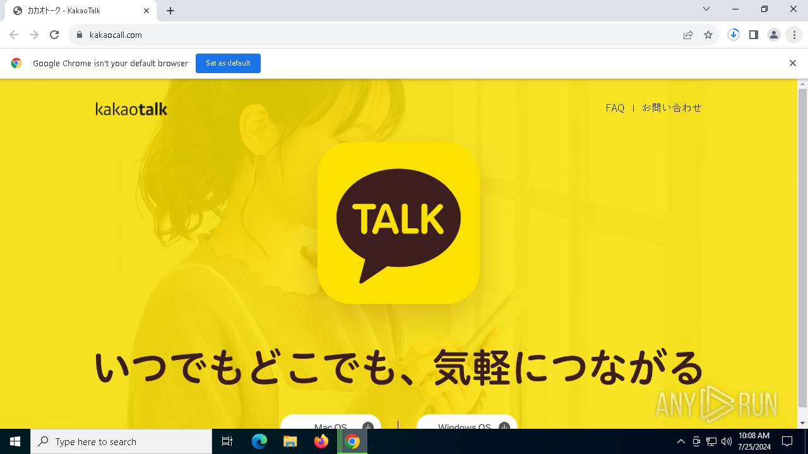Open the お問い合わせ contact link

(672, 108)
